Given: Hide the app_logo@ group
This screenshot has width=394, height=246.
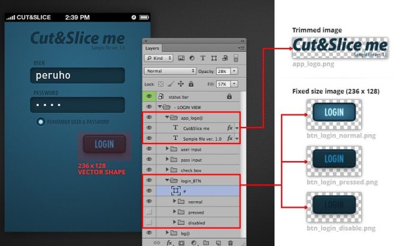Looking at the screenshot, I should 149,117.
